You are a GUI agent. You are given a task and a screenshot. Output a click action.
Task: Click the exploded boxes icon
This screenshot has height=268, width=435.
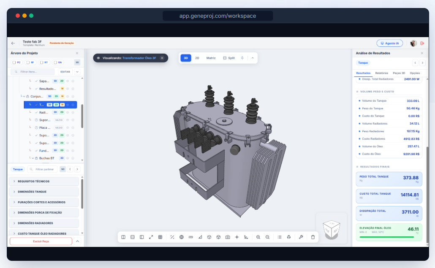289,237
